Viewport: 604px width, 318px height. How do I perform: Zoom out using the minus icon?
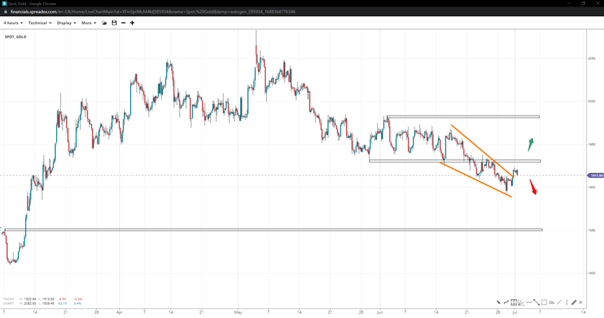point(123,23)
